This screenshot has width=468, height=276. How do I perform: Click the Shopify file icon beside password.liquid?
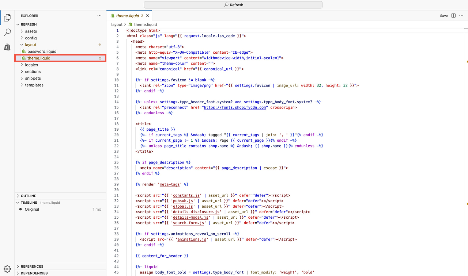(24, 51)
